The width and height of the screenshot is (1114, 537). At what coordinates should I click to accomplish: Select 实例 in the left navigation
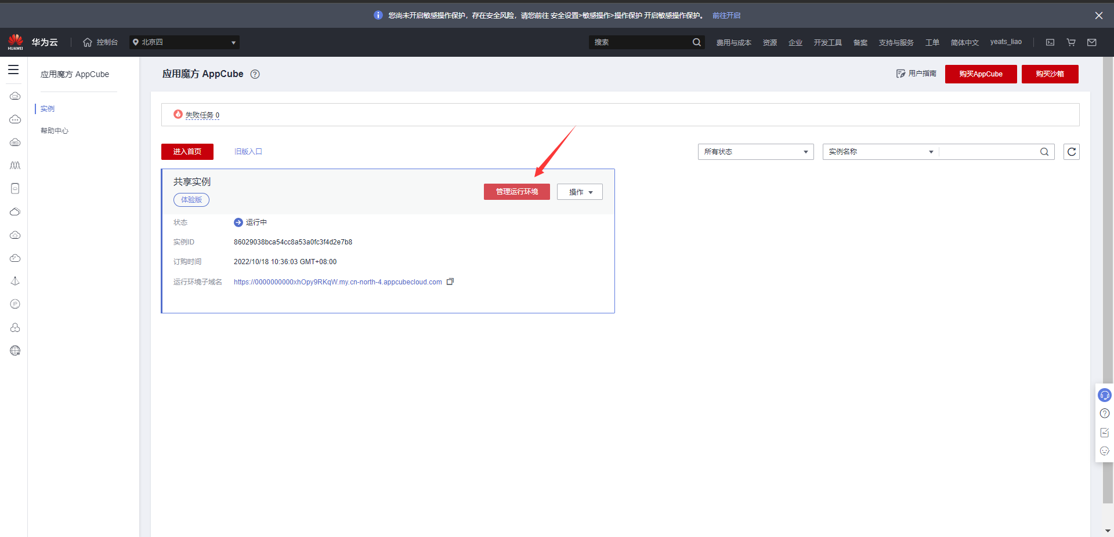pyautogui.click(x=48, y=109)
